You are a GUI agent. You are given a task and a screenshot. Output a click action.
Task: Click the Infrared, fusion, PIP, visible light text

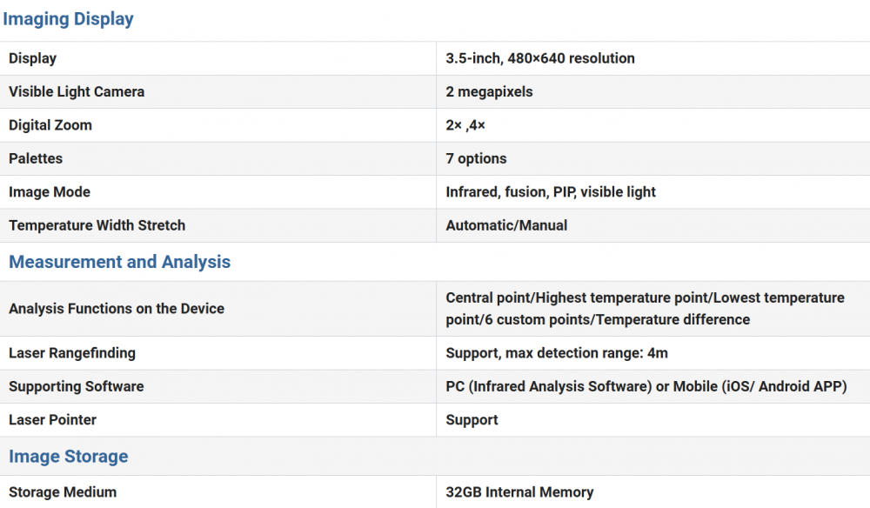click(551, 191)
